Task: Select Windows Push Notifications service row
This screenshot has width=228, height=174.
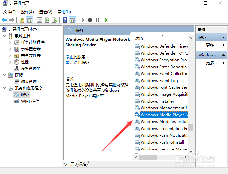Action: coord(161,135)
